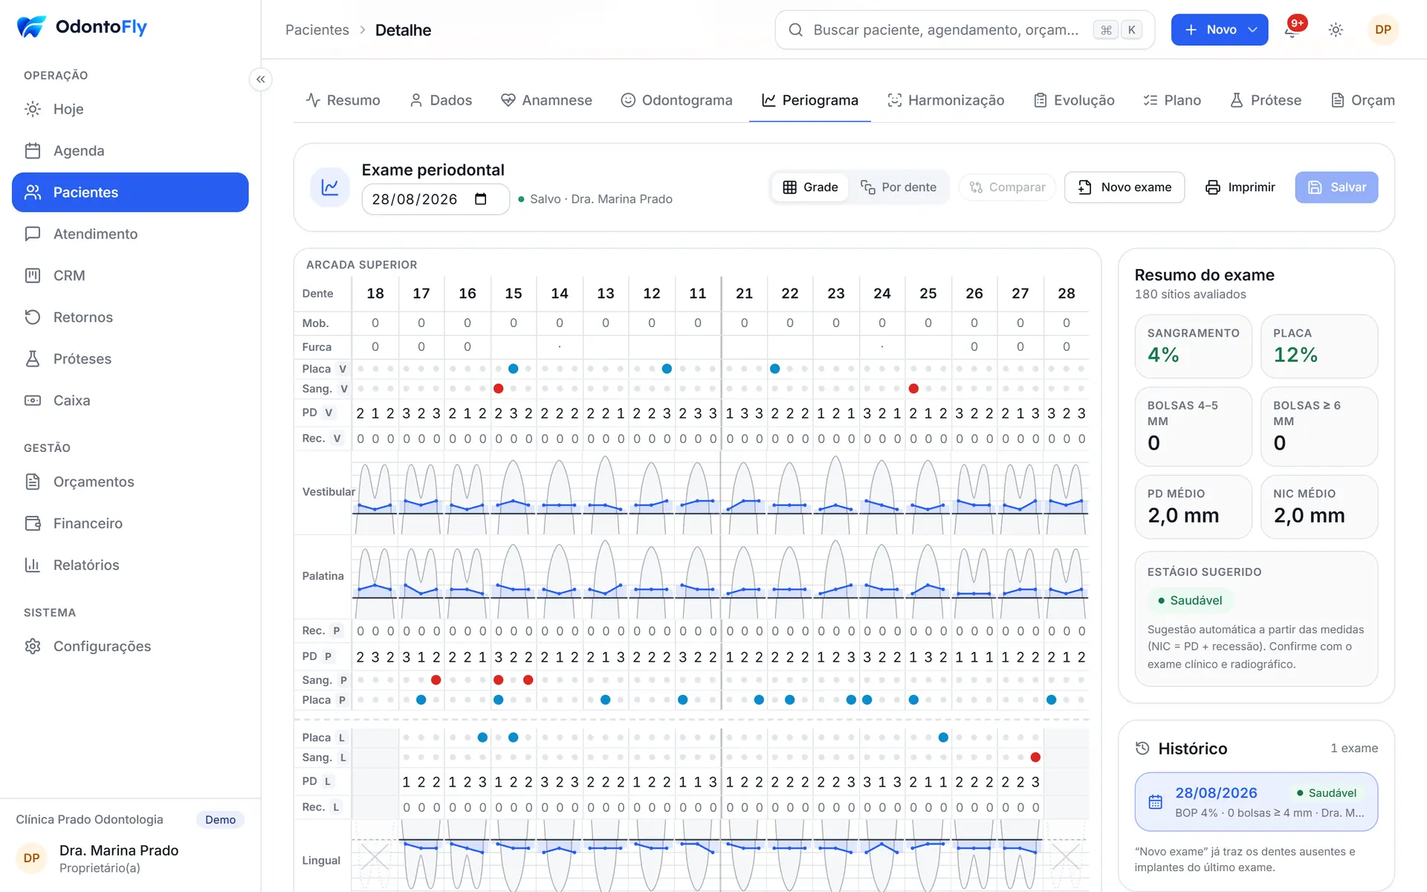
Task: Click the Comparar button
Action: 1007,187
